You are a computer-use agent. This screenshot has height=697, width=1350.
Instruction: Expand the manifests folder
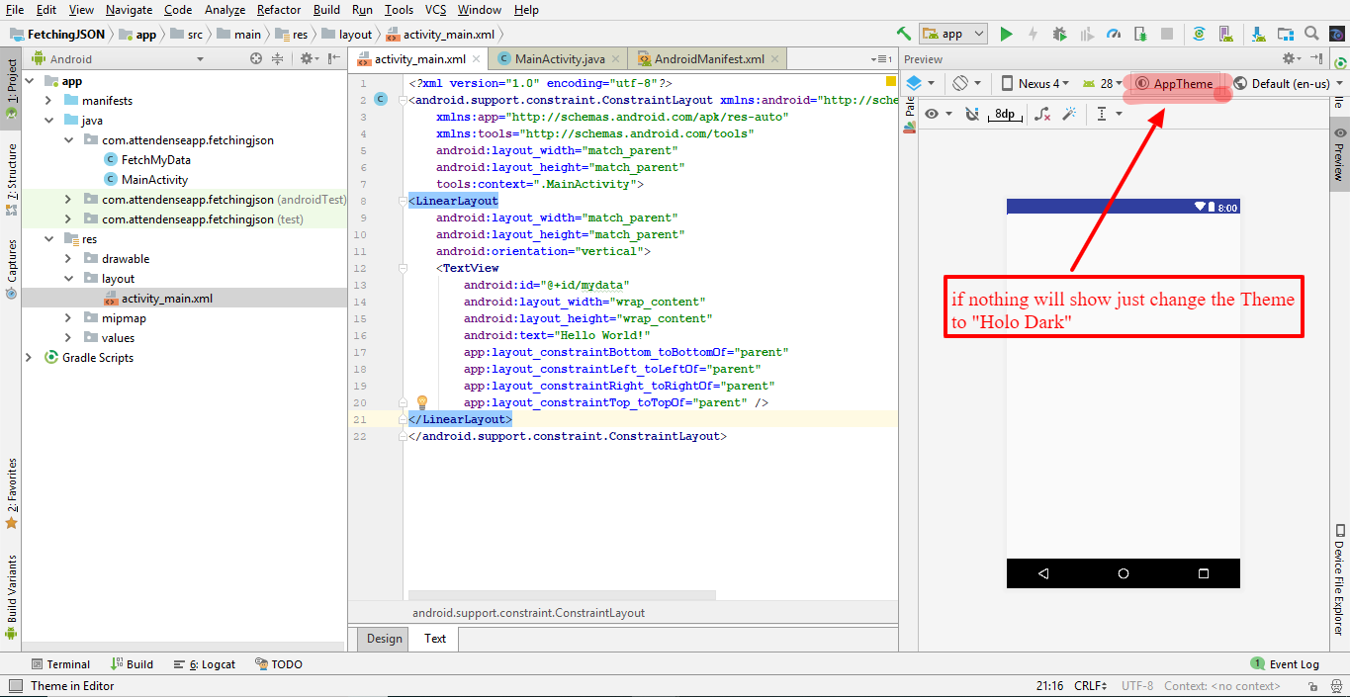point(48,101)
